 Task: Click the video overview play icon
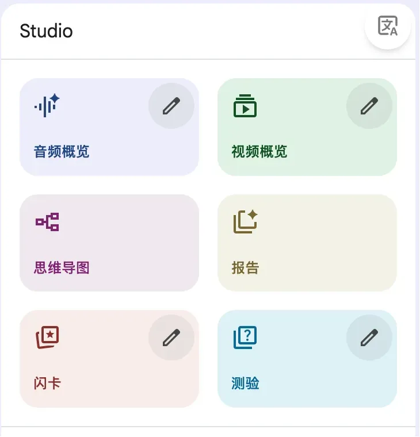[x=245, y=106]
